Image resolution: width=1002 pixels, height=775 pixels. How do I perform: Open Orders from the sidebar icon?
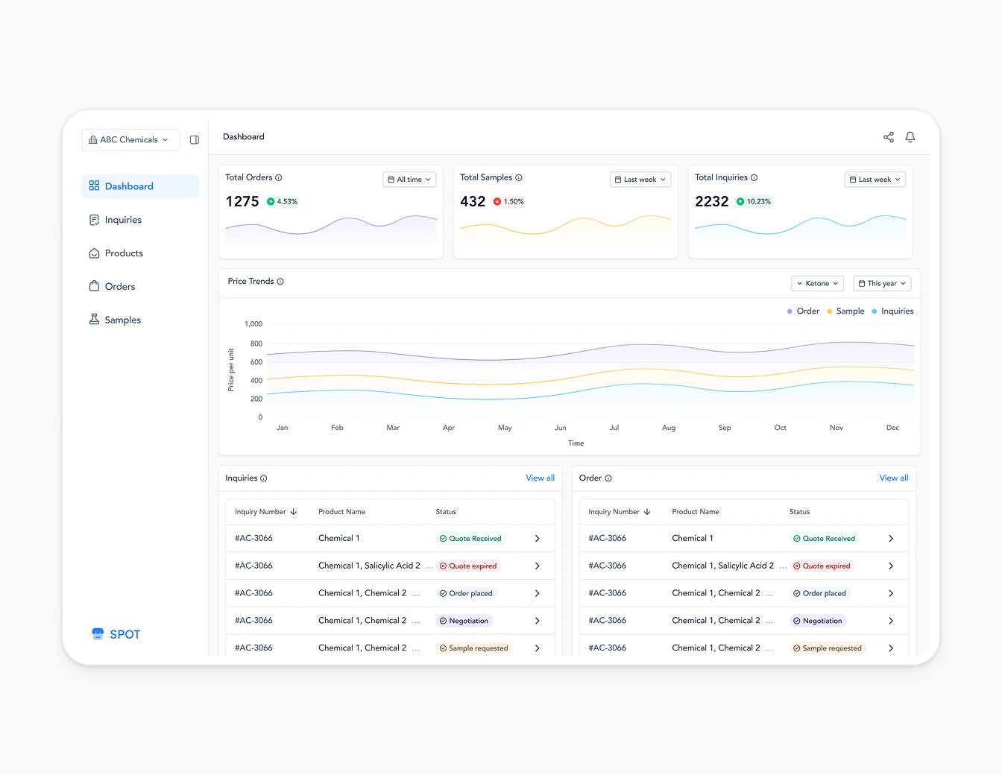94,286
